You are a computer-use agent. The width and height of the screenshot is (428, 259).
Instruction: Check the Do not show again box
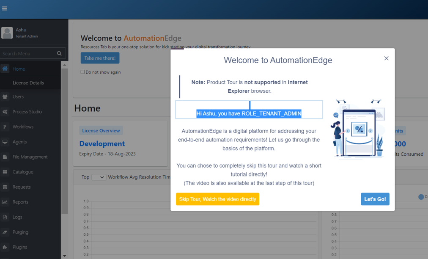point(82,72)
